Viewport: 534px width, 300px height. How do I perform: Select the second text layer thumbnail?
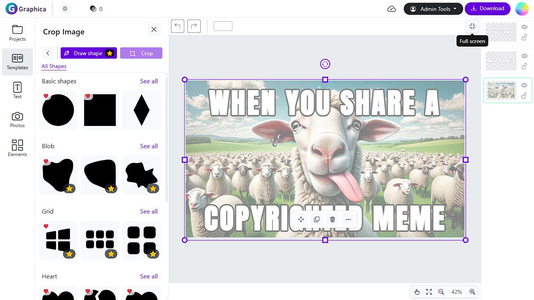click(501, 61)
